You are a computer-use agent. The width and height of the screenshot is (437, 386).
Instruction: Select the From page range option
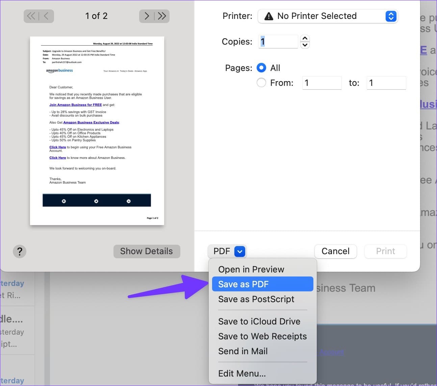[261, 83]
